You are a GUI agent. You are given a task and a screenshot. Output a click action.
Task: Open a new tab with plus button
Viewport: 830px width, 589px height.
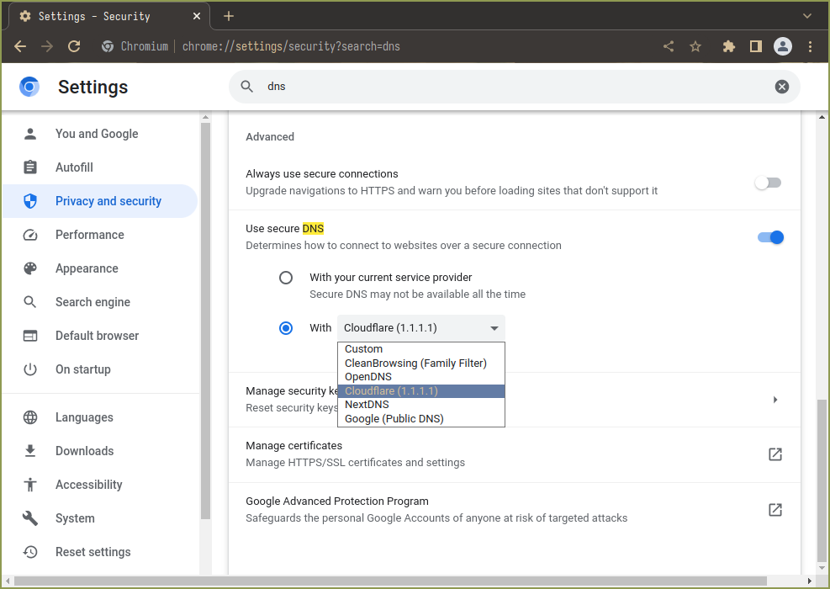coord(229,16)
